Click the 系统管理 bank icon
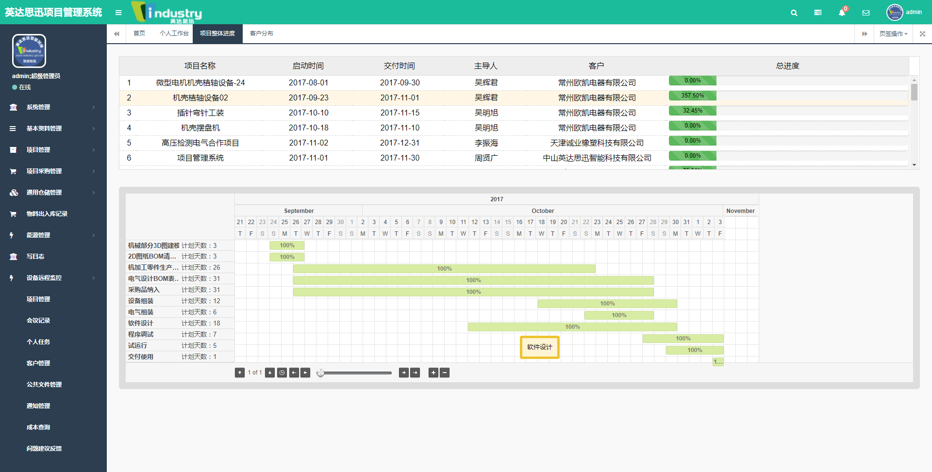This screenshot has height=472, width=932. (14, 107)
